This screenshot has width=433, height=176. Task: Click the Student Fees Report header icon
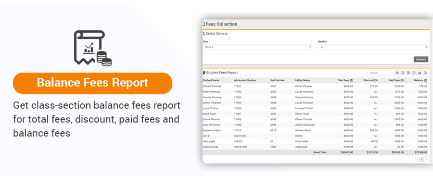pos(204,73)
